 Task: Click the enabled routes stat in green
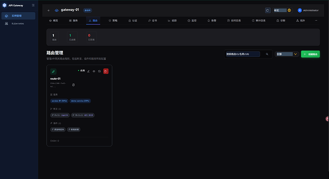tap(72, 37)
